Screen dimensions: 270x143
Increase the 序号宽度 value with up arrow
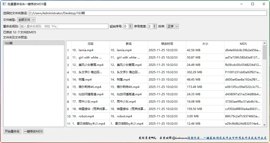[x=155, y=25]
